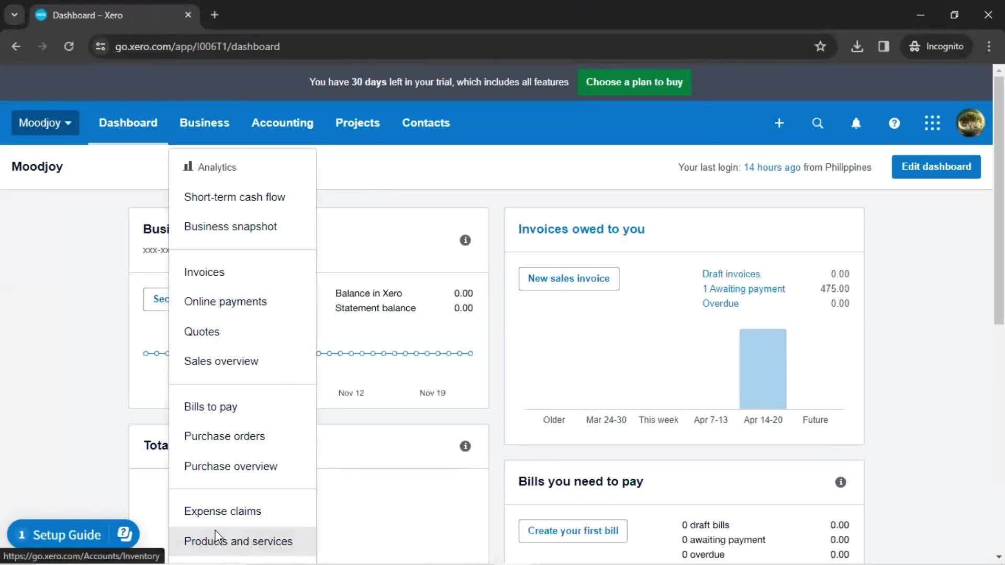Click the Apr 14-20 invoice chart bar
This screenshot has height=565, width=1005.
pos(763,369)
